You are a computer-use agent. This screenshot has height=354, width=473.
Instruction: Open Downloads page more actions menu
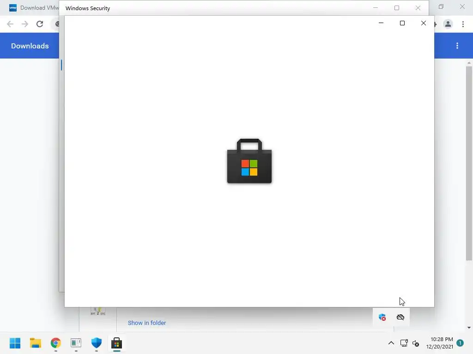coord(457,46)
